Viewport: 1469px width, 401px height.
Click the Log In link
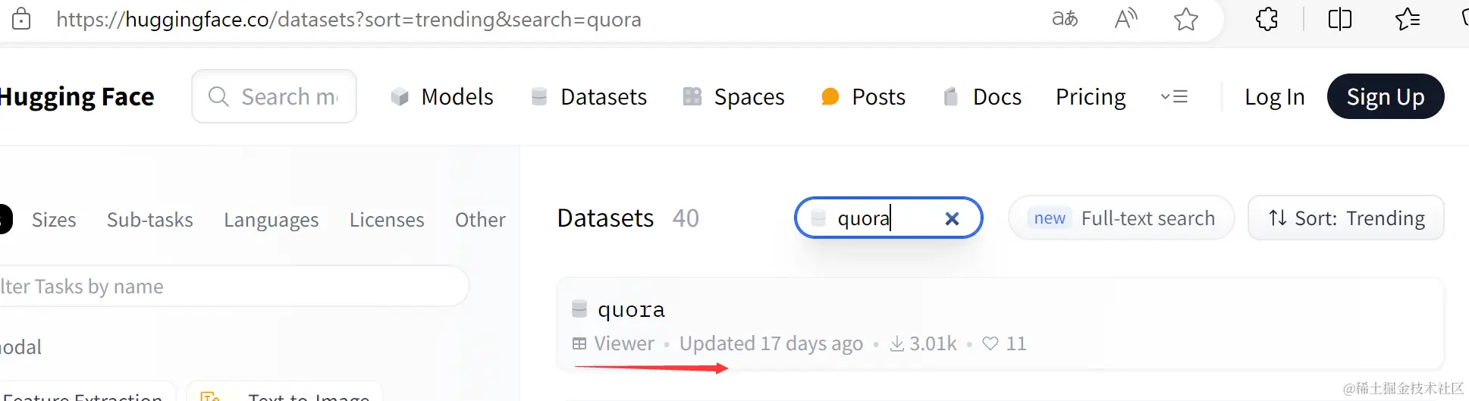pos(1274,97)
